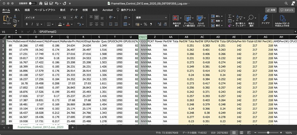Click the テーブルとして書式設定 format as table icon

tap(188, 19)
